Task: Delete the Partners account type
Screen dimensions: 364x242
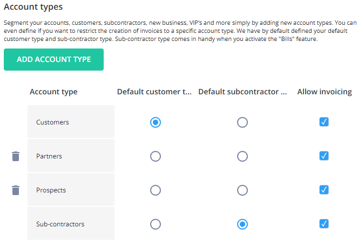Action: click(16, 156)
